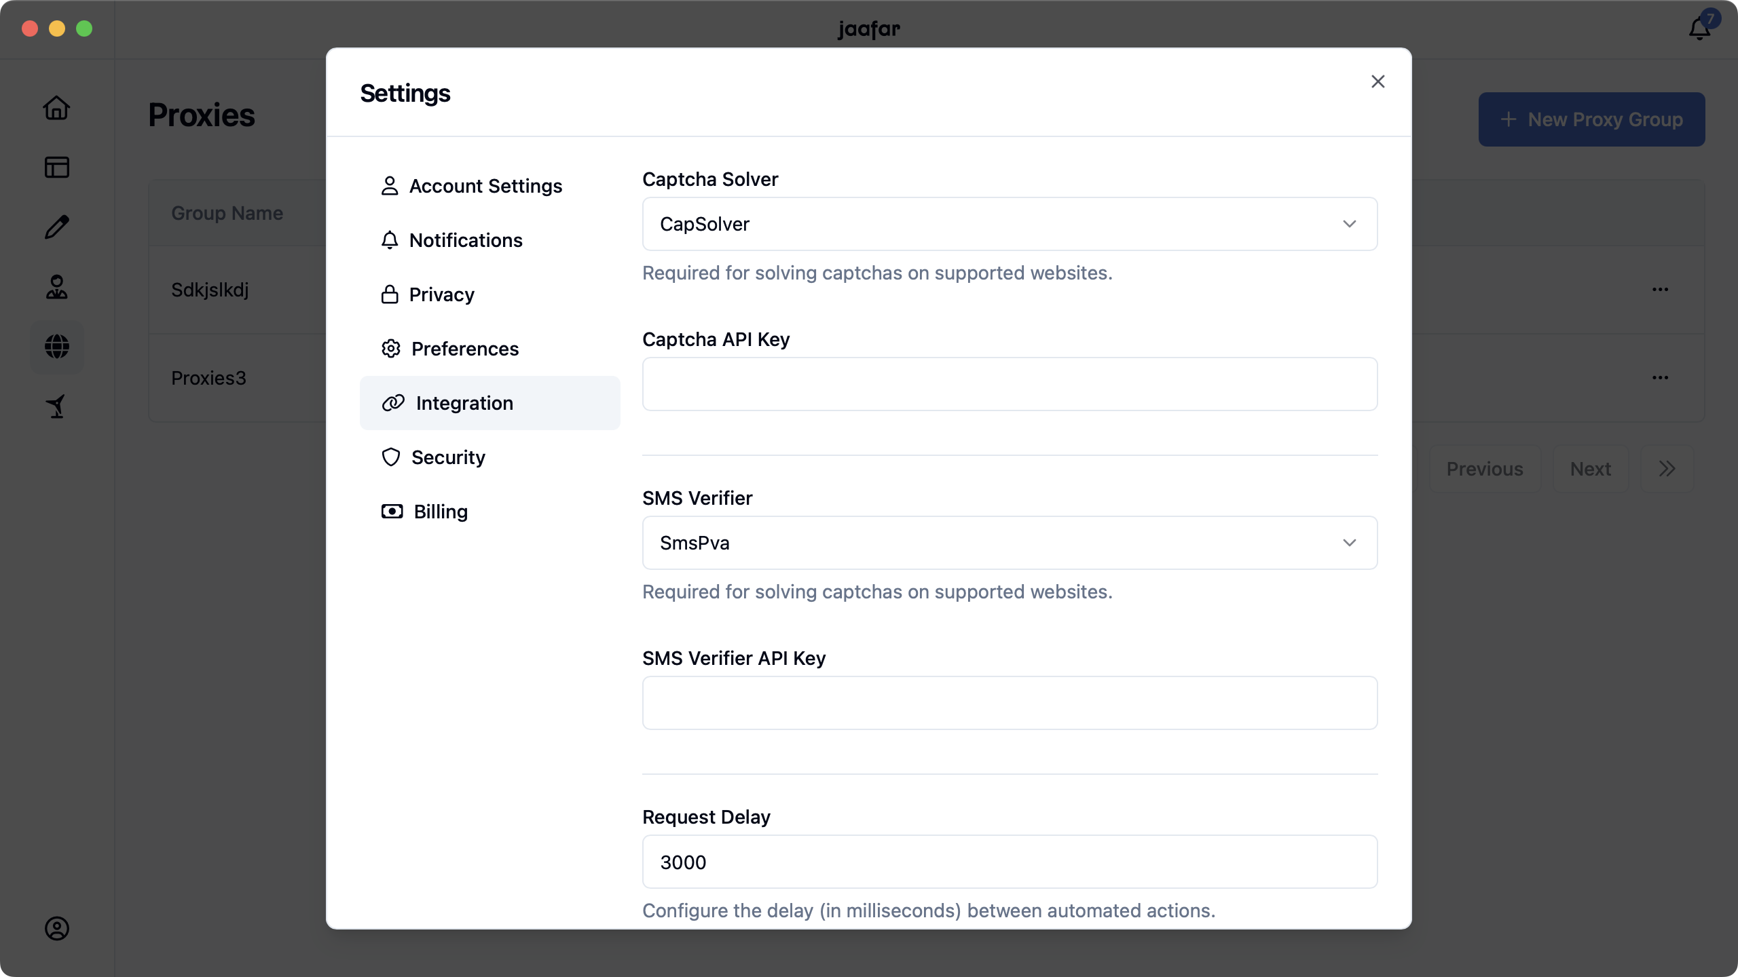
Task: Open the home icon in sidebar
Action: tap(57, 108)
